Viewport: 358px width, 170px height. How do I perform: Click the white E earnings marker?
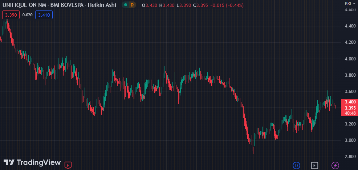click(x=315, y=165)
